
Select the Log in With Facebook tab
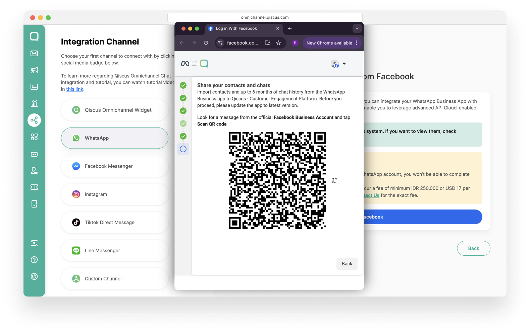[244, 28]
